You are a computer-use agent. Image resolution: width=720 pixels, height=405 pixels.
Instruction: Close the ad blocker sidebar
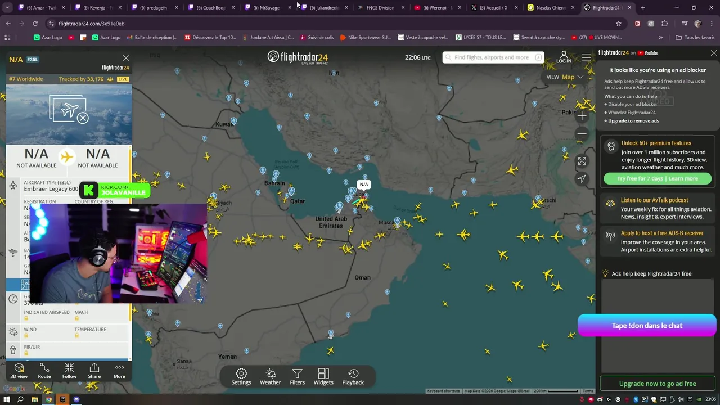click(x=714, y=53)
